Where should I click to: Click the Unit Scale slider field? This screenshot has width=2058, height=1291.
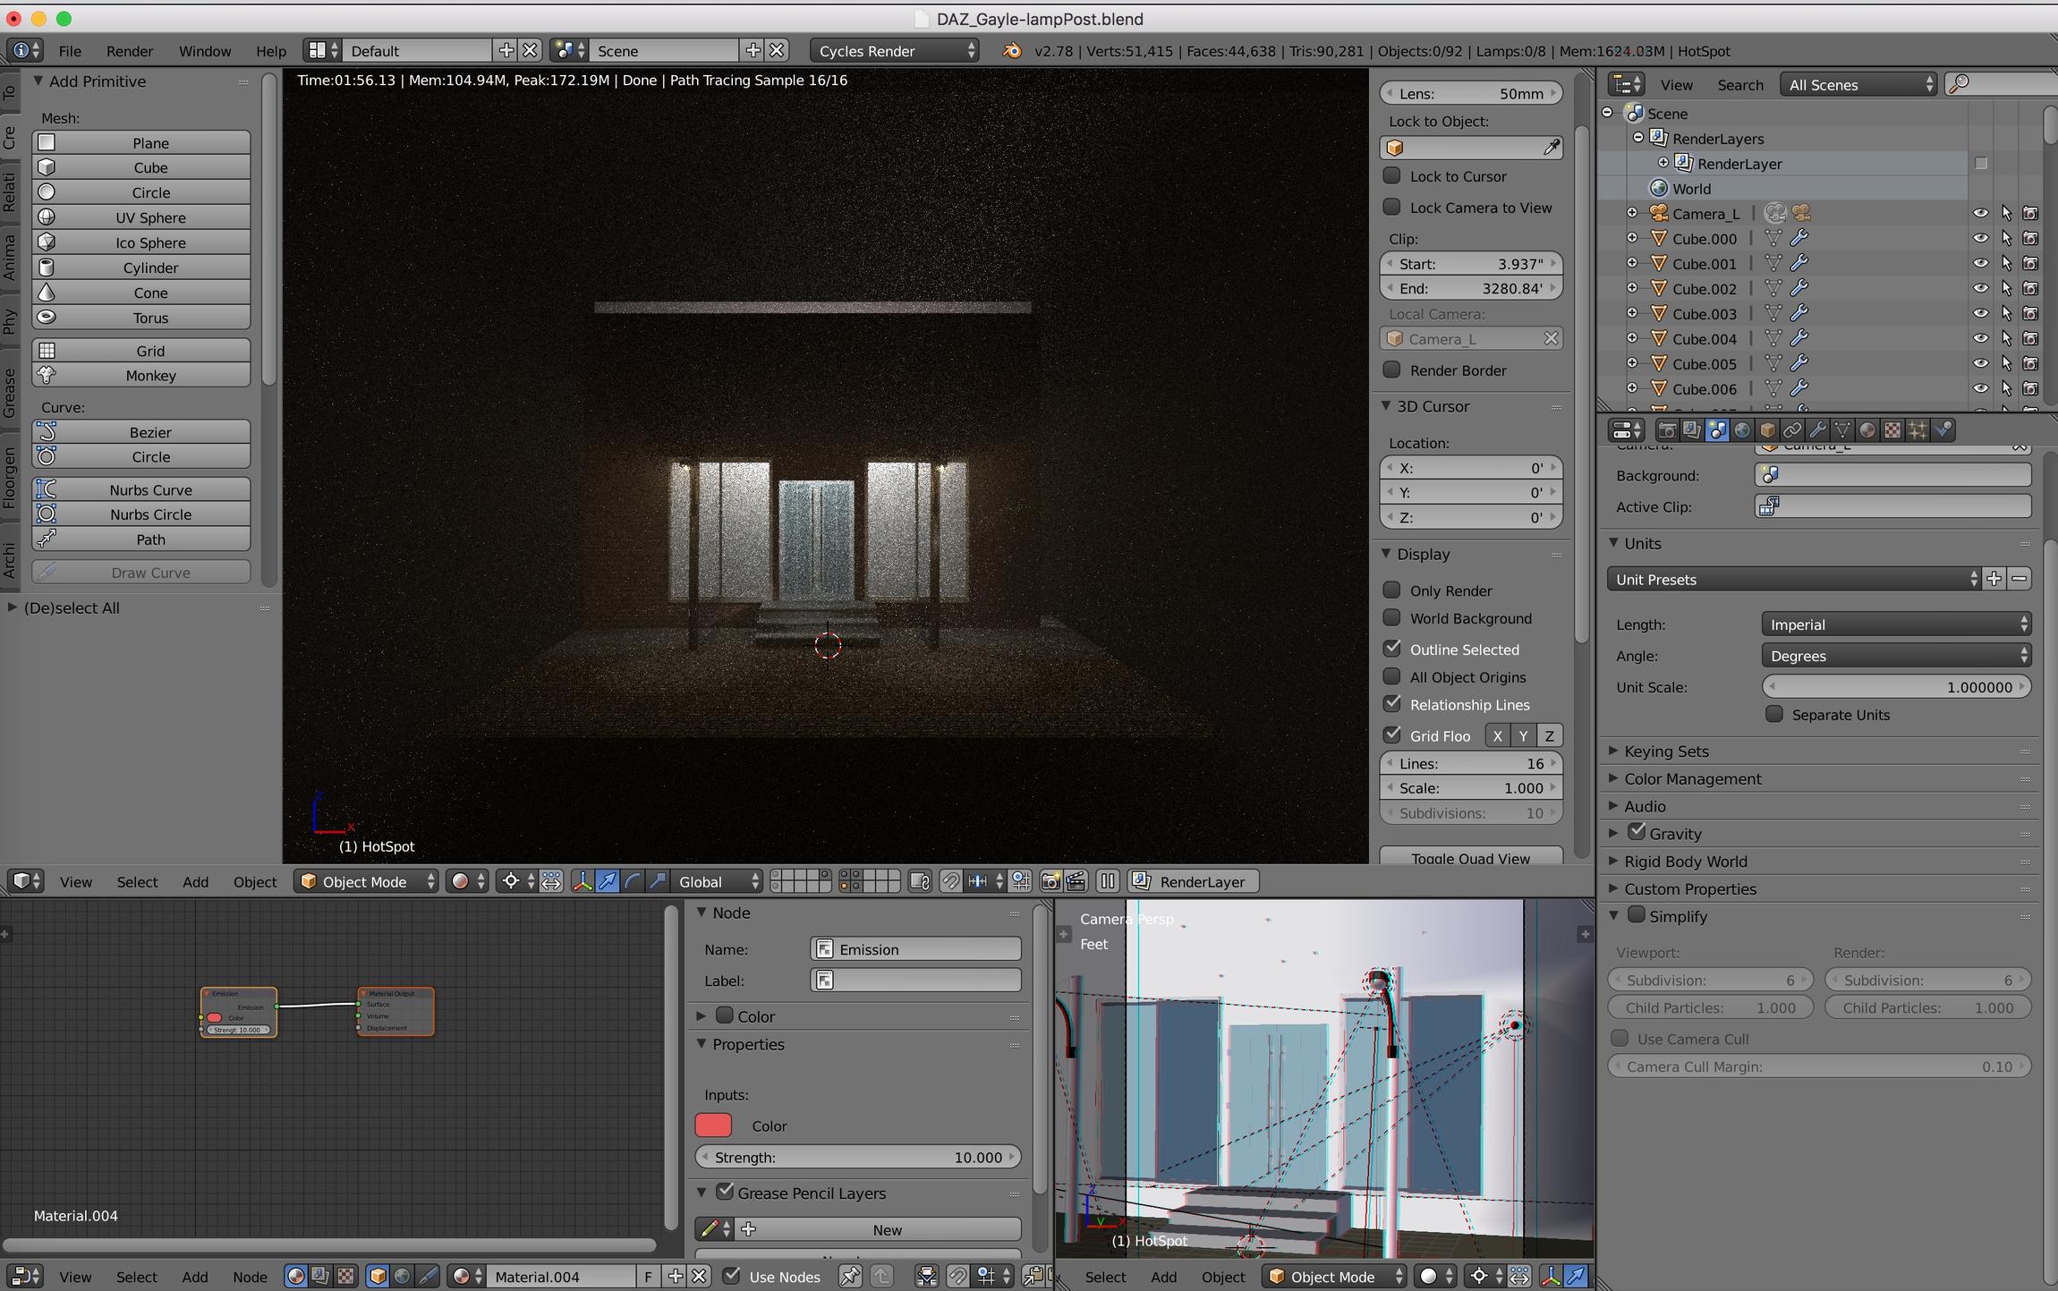[x=1896, y=686]
